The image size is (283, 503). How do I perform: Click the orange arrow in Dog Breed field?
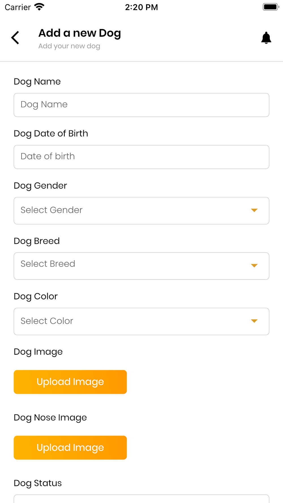(254, 266)
